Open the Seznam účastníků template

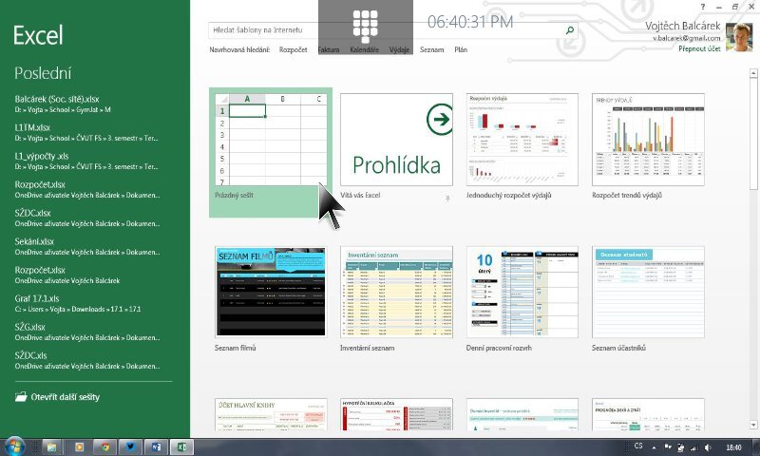point(648,292)
